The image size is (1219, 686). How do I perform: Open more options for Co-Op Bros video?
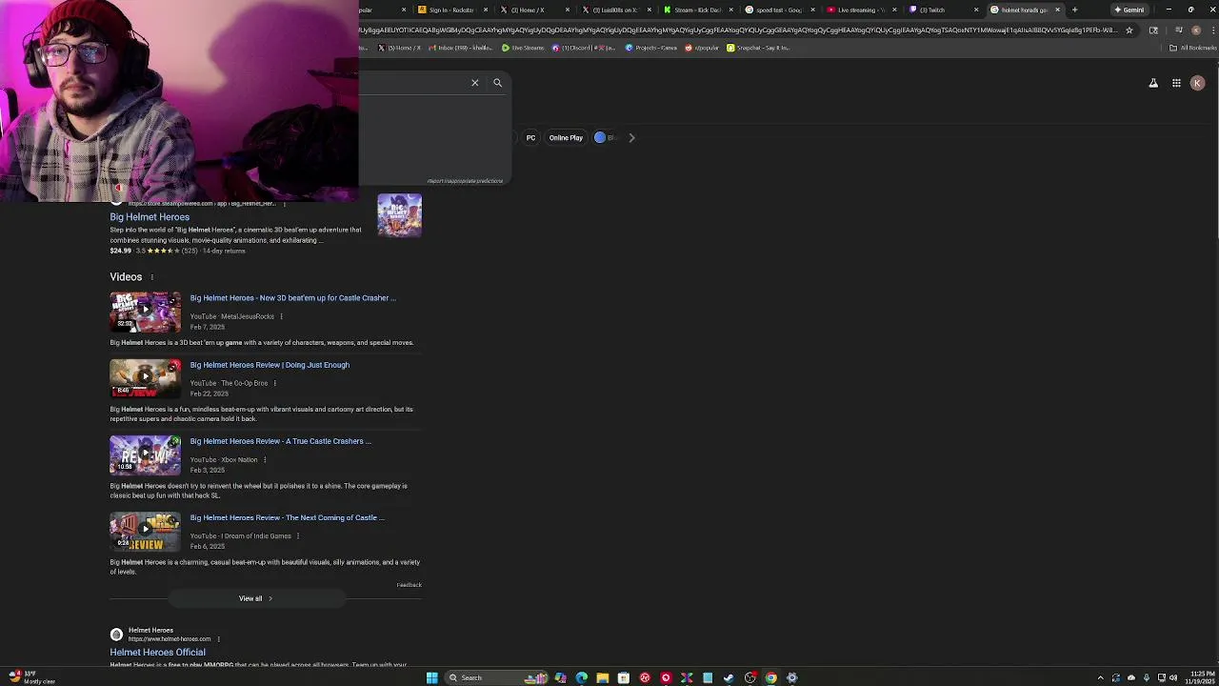275,383
